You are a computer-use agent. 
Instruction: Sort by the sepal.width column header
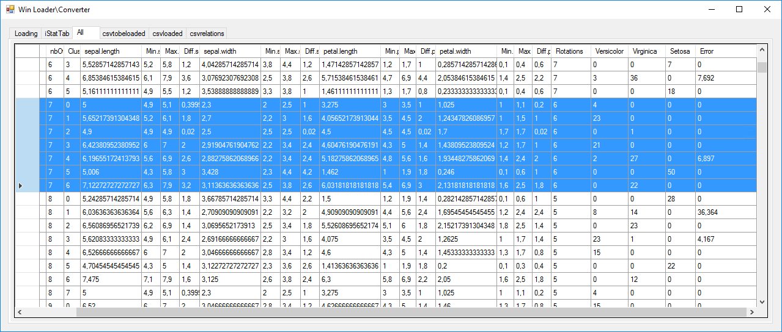231,51
